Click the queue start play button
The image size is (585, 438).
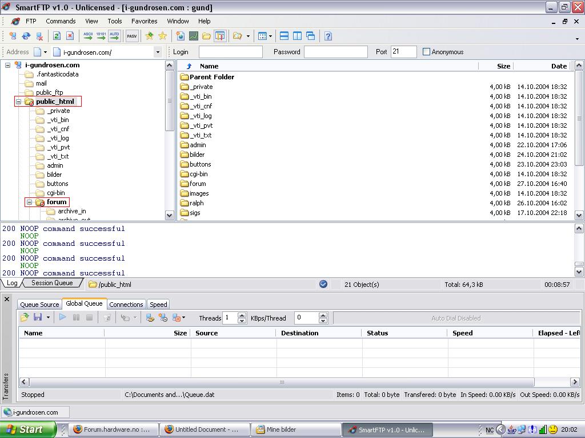pyautogui.click(x=62, y=318)
